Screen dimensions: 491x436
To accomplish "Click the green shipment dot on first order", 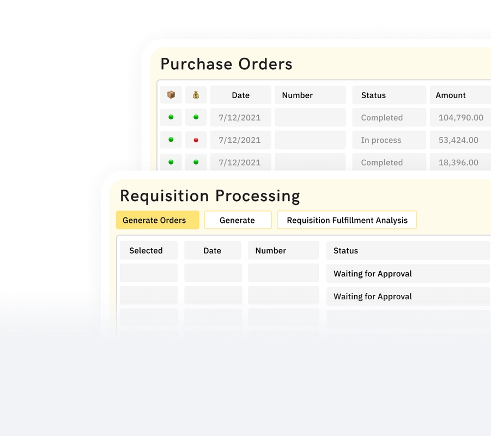I will tap(171, 117).
